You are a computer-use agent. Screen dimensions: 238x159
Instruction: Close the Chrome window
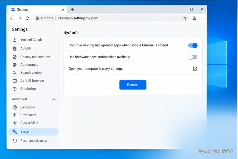[x=202, y=9]
